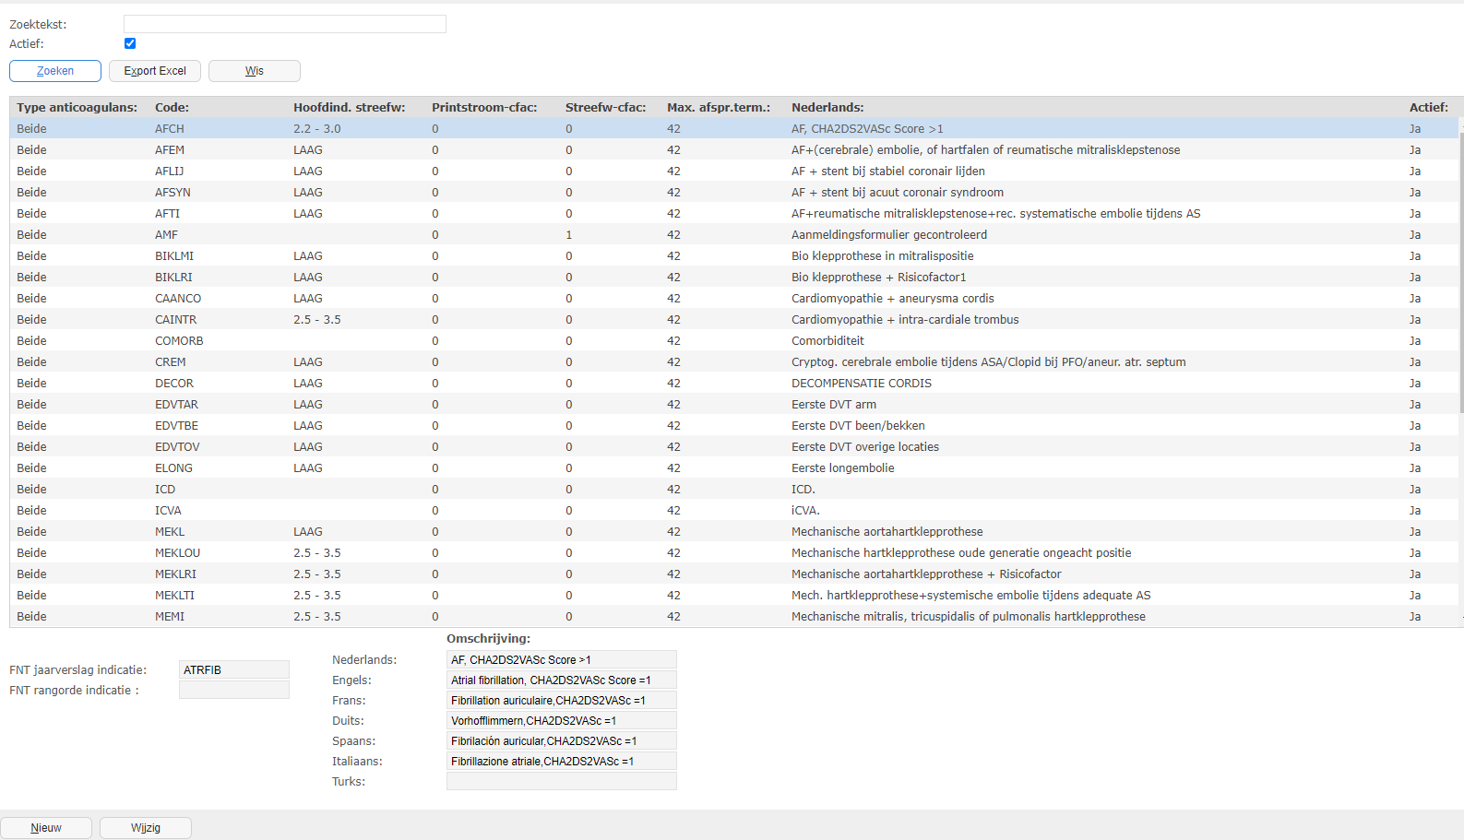The image size is (1464, 840).
Task: Sort by Hoofdind. streefw column header
Action: [x=350, y=108]
